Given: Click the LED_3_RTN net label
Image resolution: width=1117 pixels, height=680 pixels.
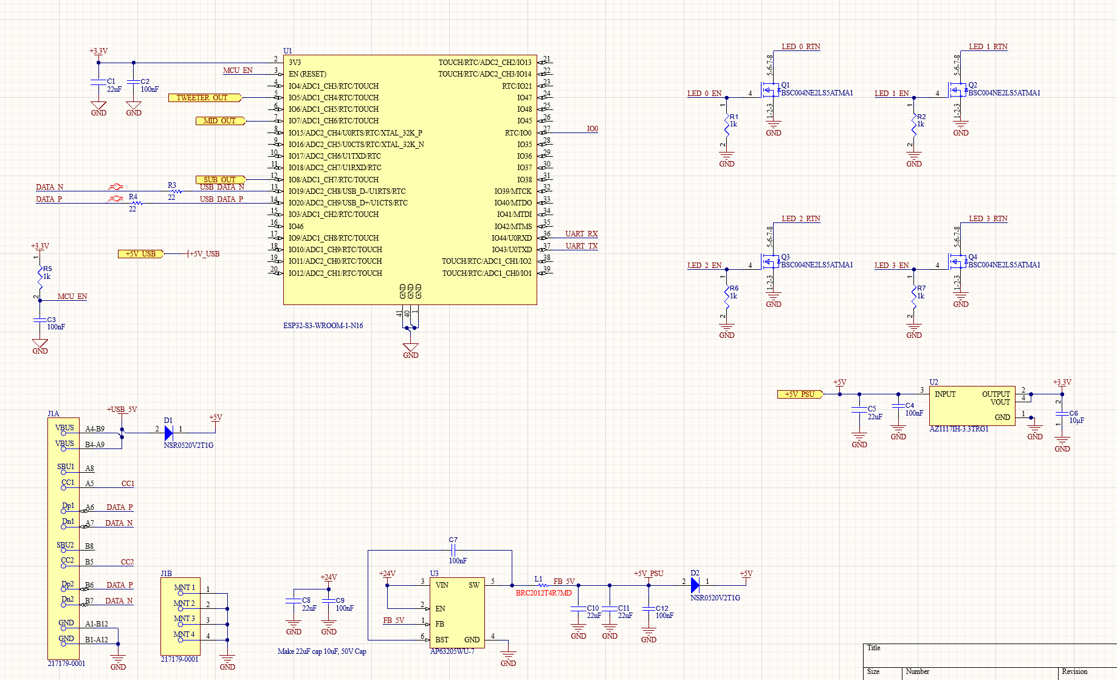Looking at the screenshot, I should 988,219.
